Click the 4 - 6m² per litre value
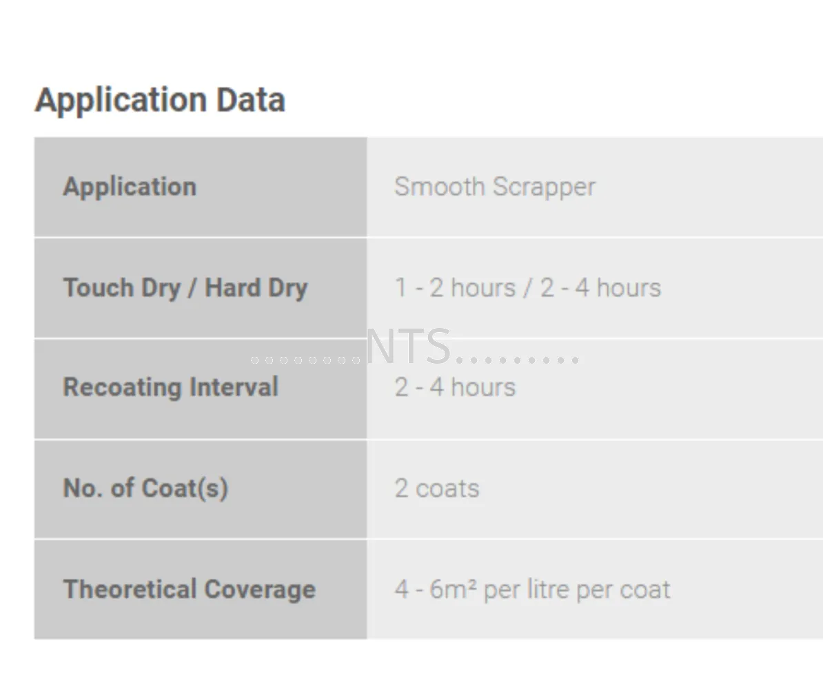Viewport: 823px width, 689px height. (532, 589)
